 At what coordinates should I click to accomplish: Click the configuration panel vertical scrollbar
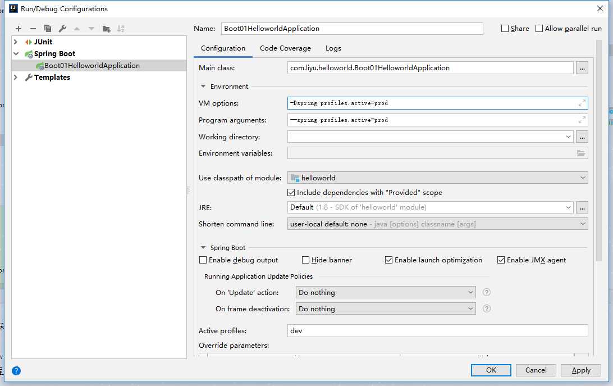(x=599, y=151)
